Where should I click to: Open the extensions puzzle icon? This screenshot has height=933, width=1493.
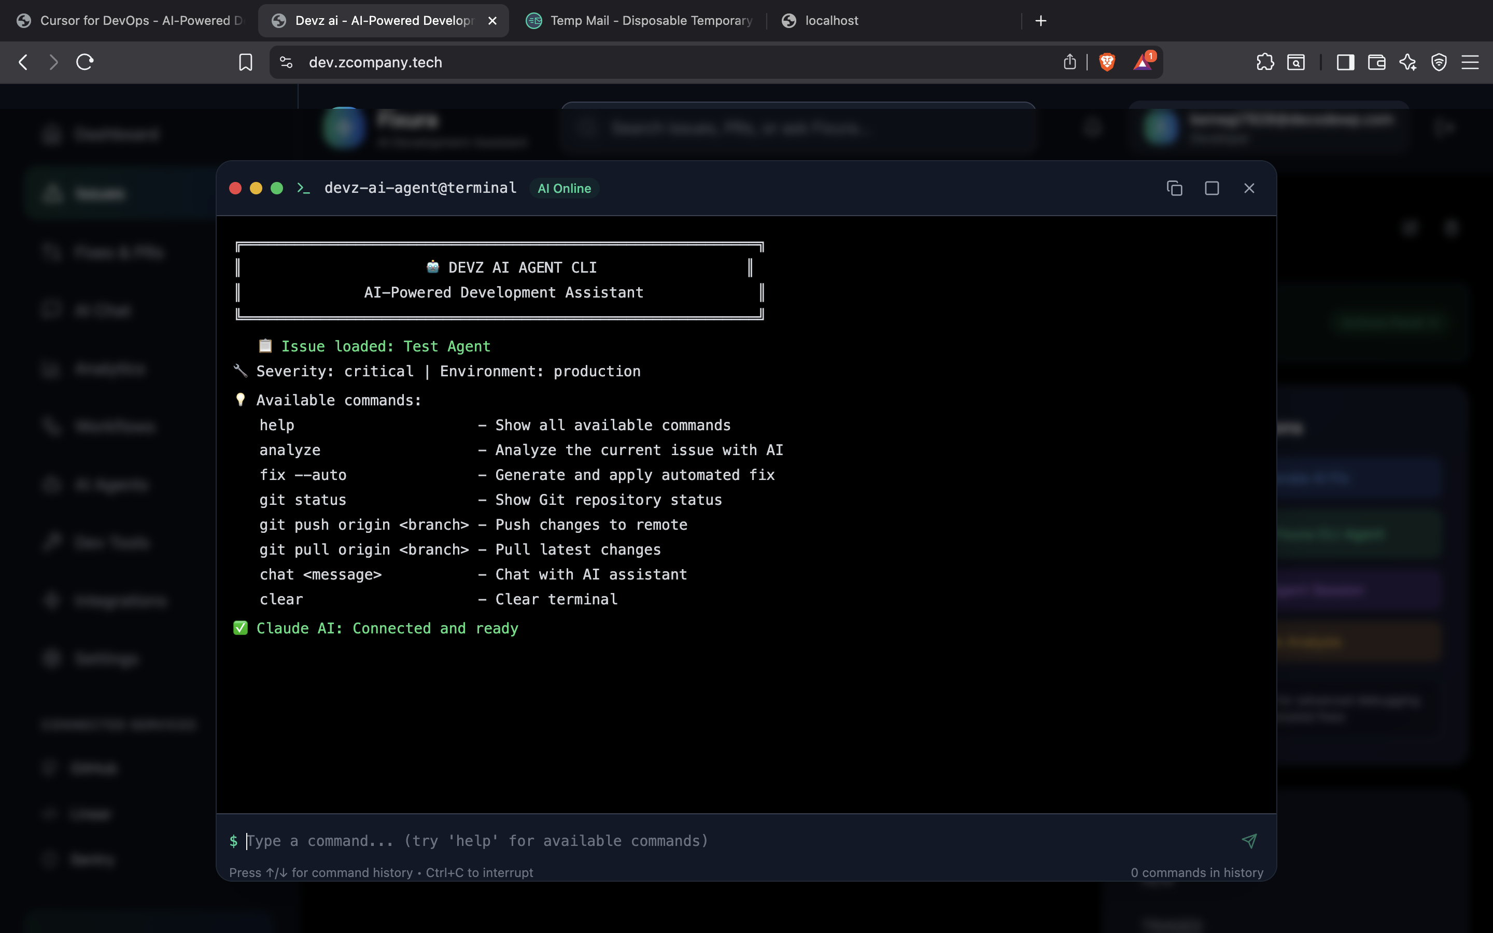[x=1265, y=62]
